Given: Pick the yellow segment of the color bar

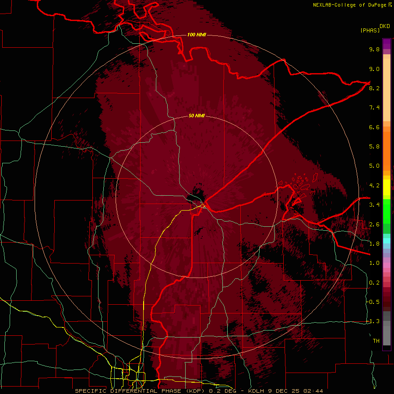Looking at the screenshot, I should point(387,187).
